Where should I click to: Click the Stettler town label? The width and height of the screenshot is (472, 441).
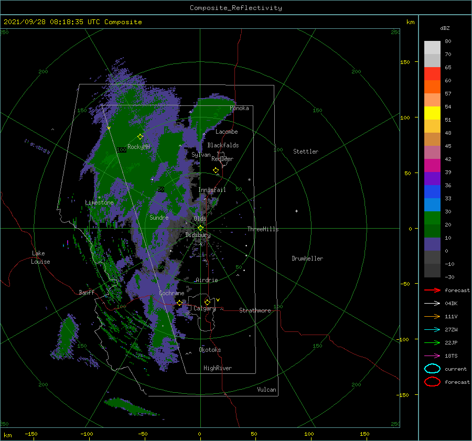[x=306, y=152]
